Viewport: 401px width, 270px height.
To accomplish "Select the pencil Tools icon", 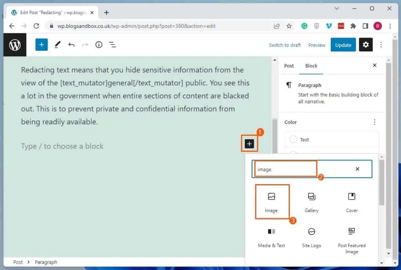I will [x=58, y=45].
